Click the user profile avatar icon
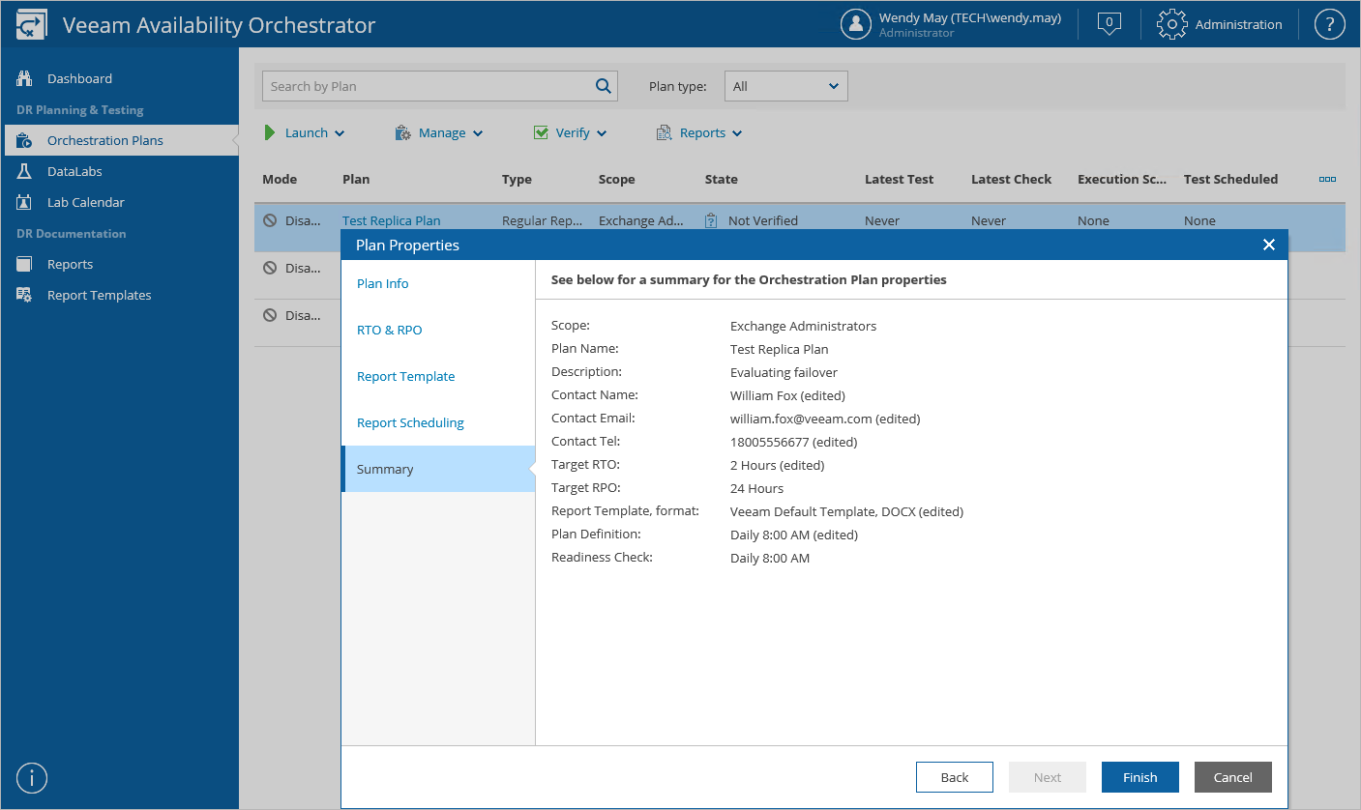The height and width of the screenshot is (810, 1361). [856, 24]
